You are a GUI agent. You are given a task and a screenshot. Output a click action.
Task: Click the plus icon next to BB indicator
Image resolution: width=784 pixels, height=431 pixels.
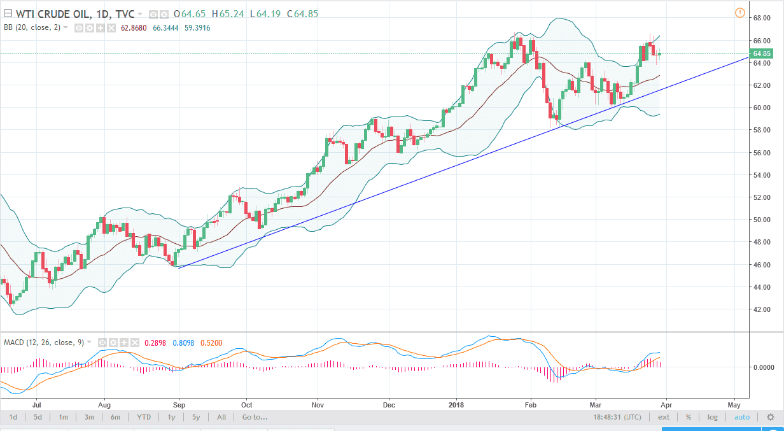pyautogui.click(x=101, y=27)
